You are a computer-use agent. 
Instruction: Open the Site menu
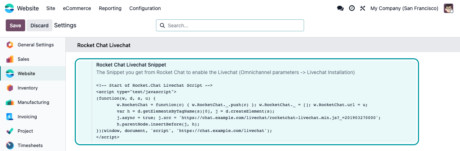(51, 8)
